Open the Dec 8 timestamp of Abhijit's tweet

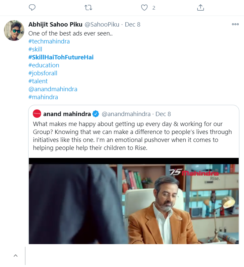133,25
